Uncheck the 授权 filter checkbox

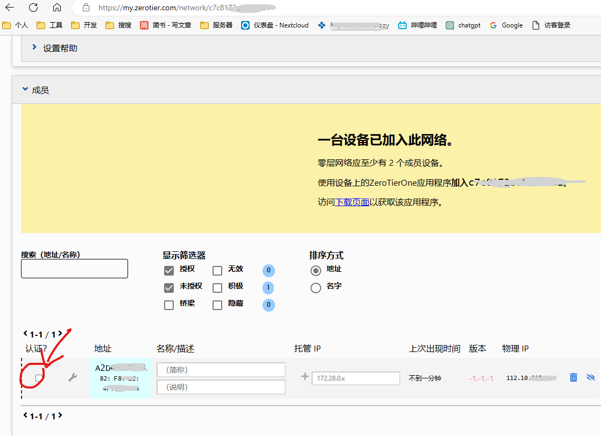[169, 270]
